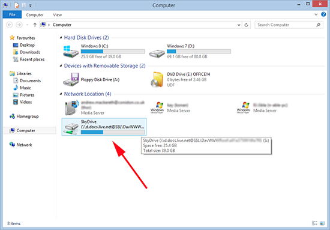Click Properties quick access icon
The height and width of the screenshot is (230, 330).
[x=17, y=5]
